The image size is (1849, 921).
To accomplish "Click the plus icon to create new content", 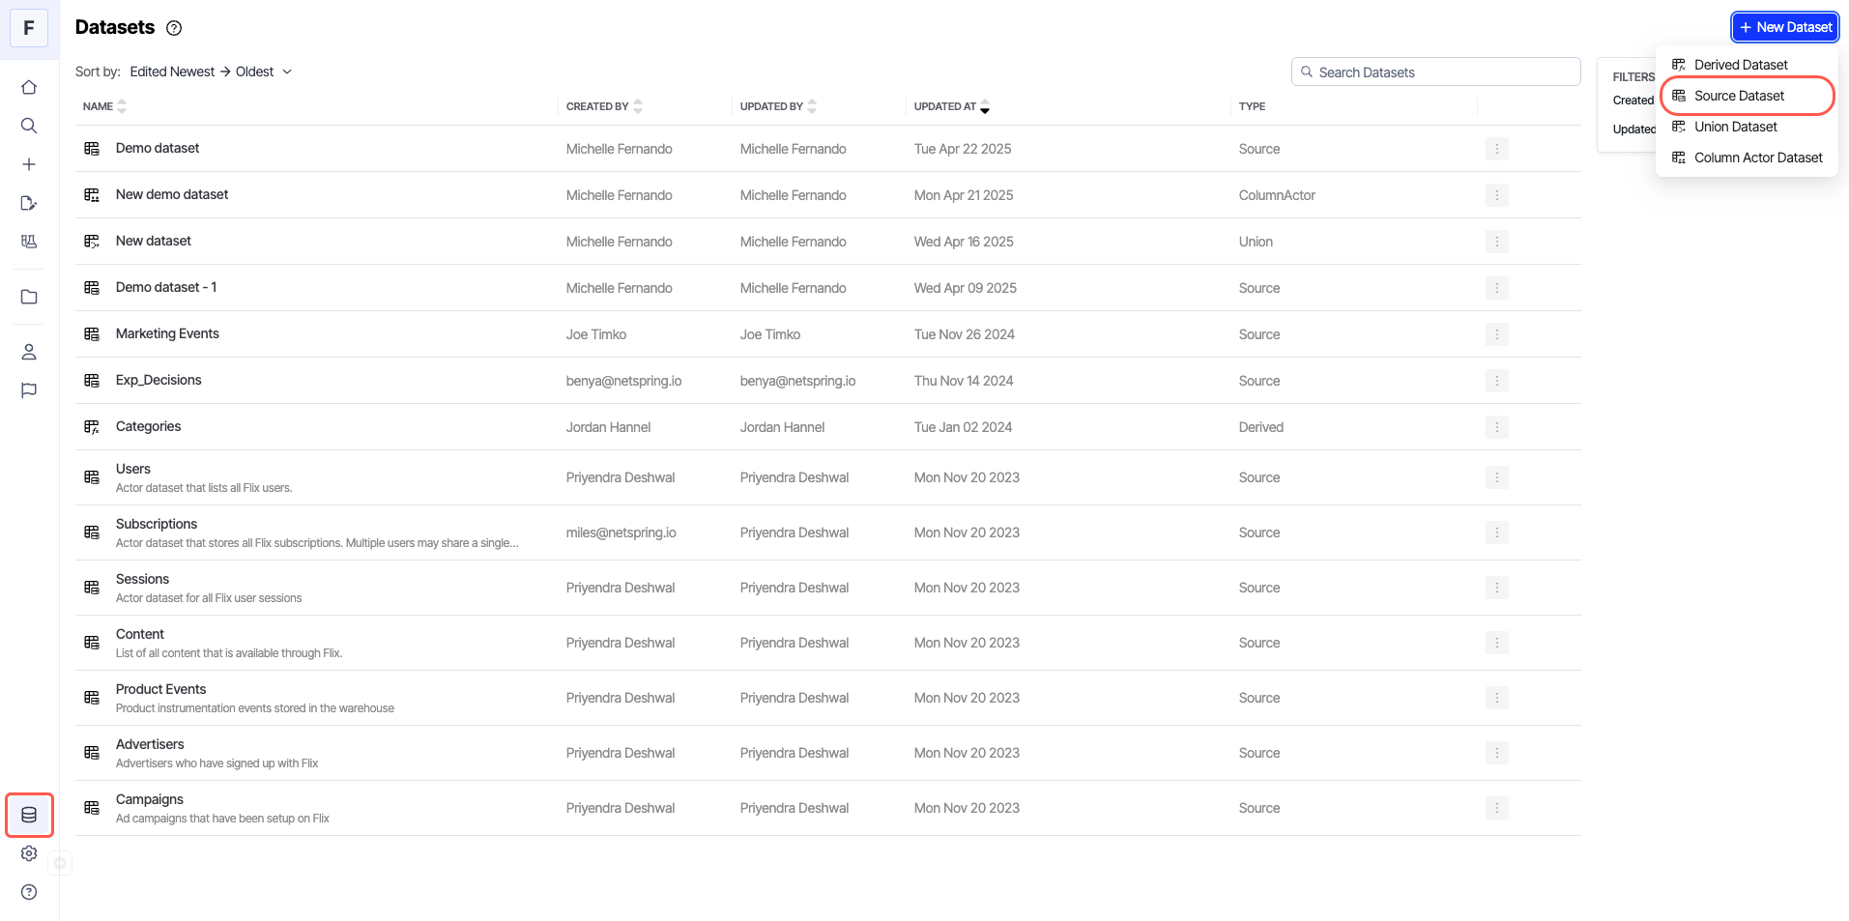I will pyautogui.click(x=29, y=163).
